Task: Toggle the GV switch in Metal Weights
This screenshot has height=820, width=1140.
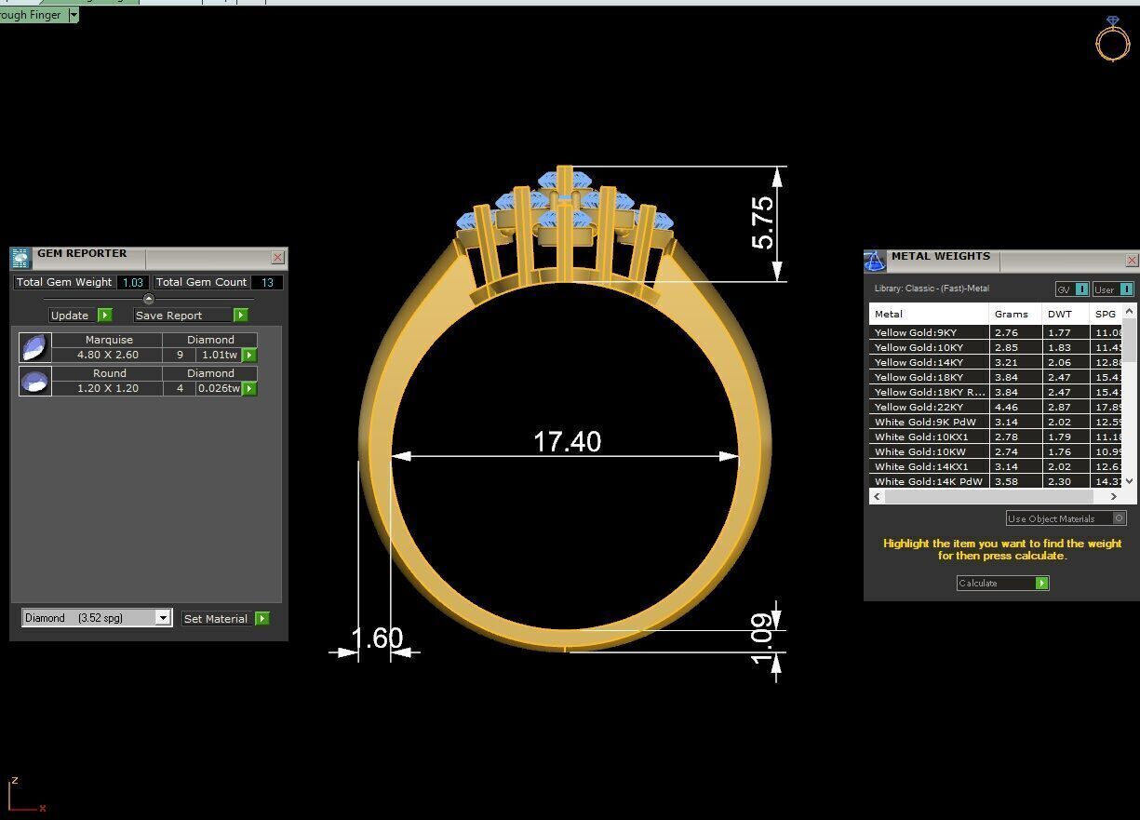Action: tap(1072, 289)
